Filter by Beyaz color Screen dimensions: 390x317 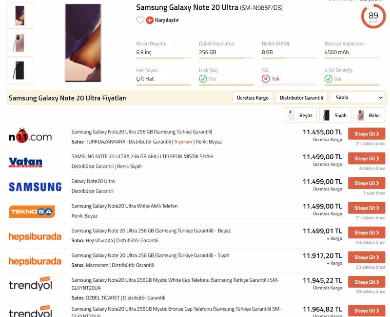[300, 115]
